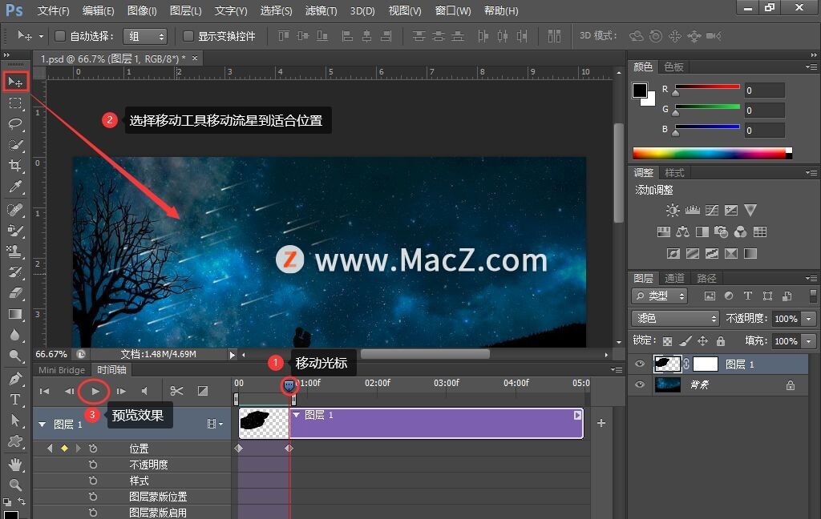
Task: Switch to the 通道 tab
Action: click(x=674, y=279)
